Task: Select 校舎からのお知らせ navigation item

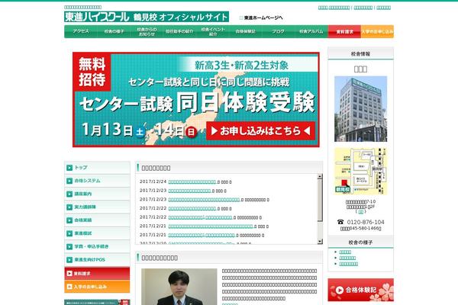Action: (x=147, y=31)
